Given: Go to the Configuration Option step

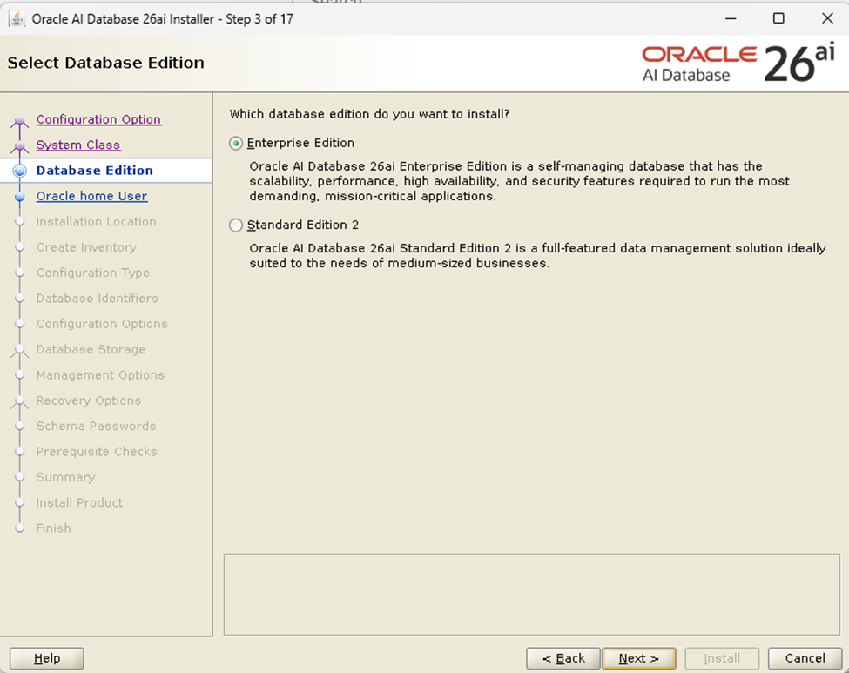Looking at the screenshot, I should coord(98,119).
